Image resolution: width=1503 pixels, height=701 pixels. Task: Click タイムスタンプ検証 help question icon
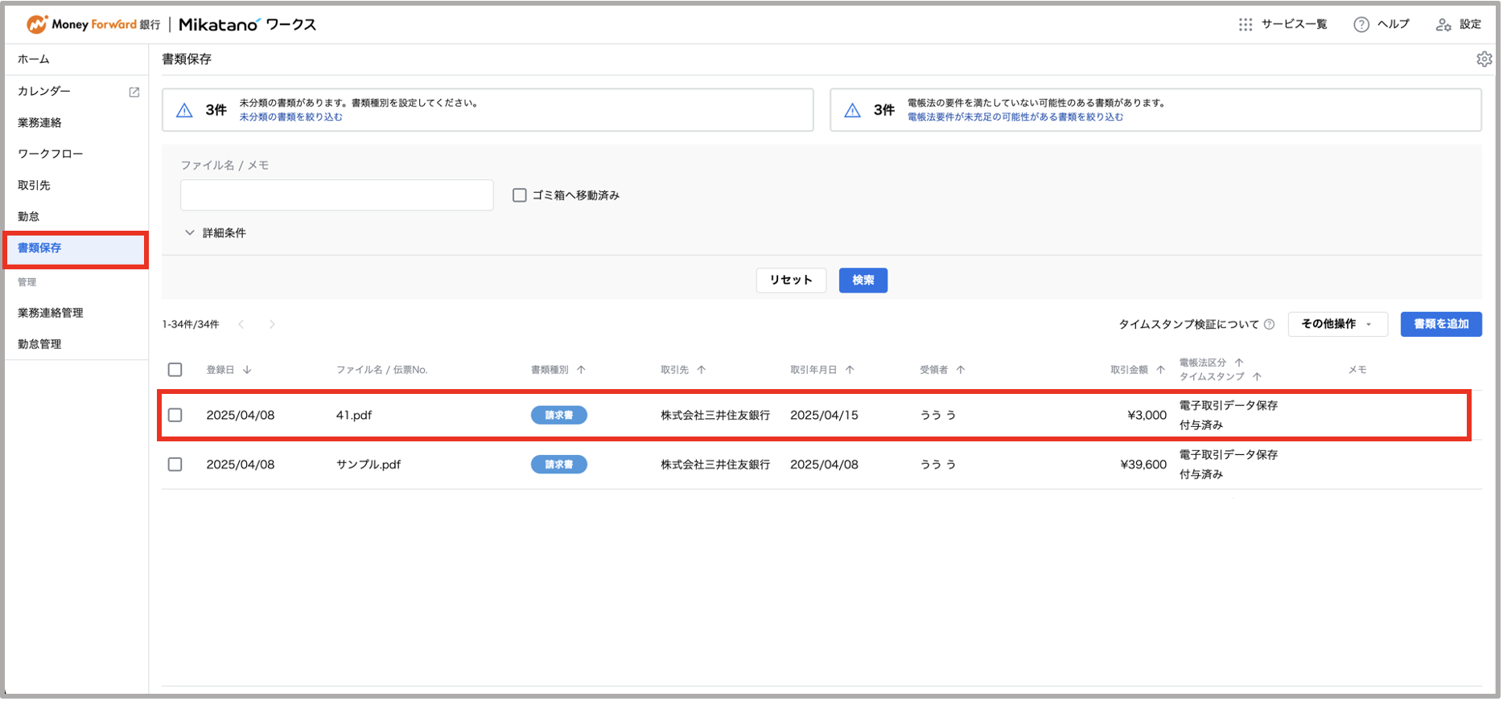(1270, 325)
